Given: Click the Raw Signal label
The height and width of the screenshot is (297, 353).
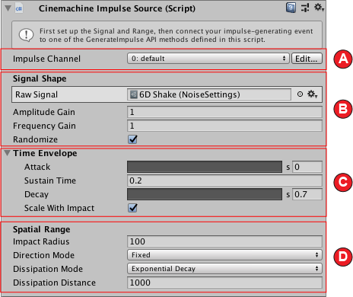Looking at the screenshot, I should 37,94.
